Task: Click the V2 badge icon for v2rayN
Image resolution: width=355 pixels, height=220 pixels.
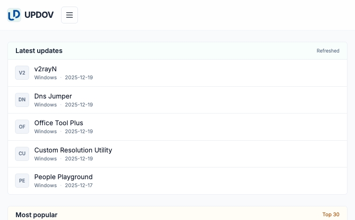Action: [22, 73]
